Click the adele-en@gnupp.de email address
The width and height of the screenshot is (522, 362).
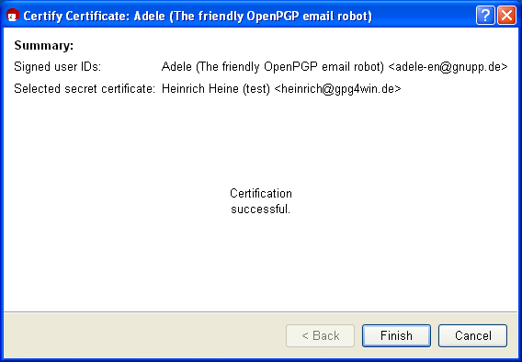pos(448,67)
